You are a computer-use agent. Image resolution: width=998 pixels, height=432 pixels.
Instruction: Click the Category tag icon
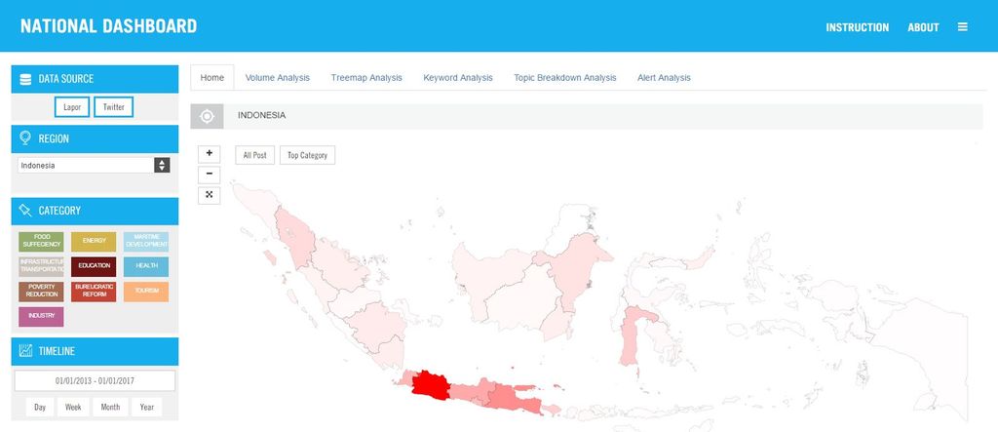tap(25, 210)
